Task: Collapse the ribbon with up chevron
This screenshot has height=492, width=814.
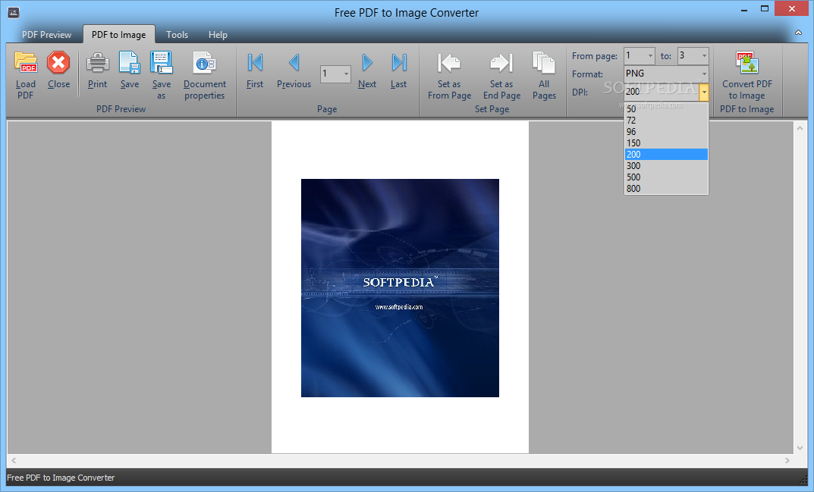Action: pyautogui.click(x=798, y=33)
